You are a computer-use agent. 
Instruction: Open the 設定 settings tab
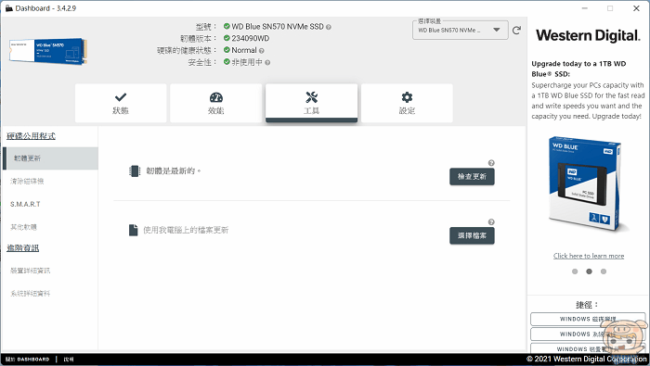tap(407, 103)
